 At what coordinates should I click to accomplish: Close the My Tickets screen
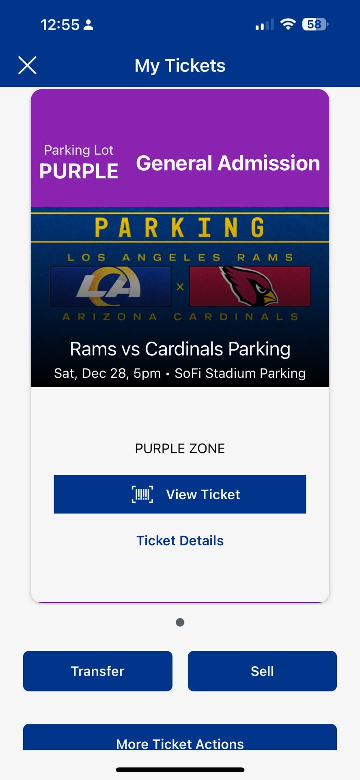point(27,65)
